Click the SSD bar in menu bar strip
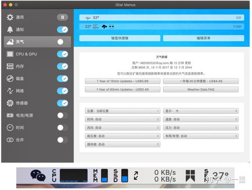The image size is (252, 190). pyautogui.click(x=125, y=175)
